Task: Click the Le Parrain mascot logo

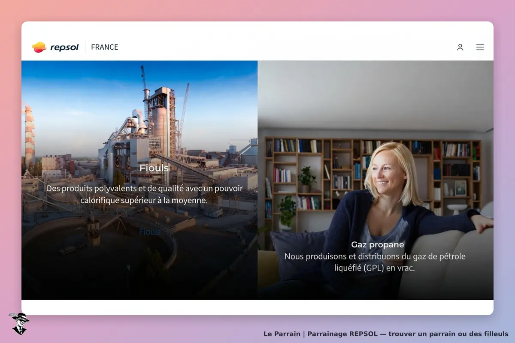Action: [x=19, y=324]
